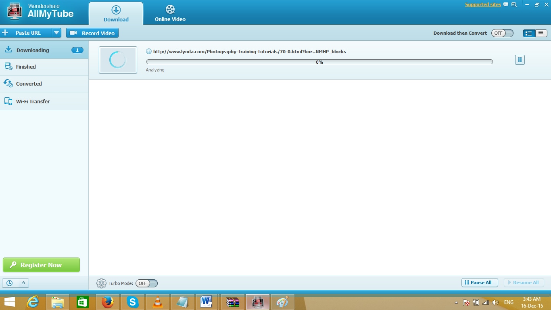The width and height of the screenshot is (551, 310).
Task: Open the settings gear beside Turbo Mode
Action: point(101,283)
